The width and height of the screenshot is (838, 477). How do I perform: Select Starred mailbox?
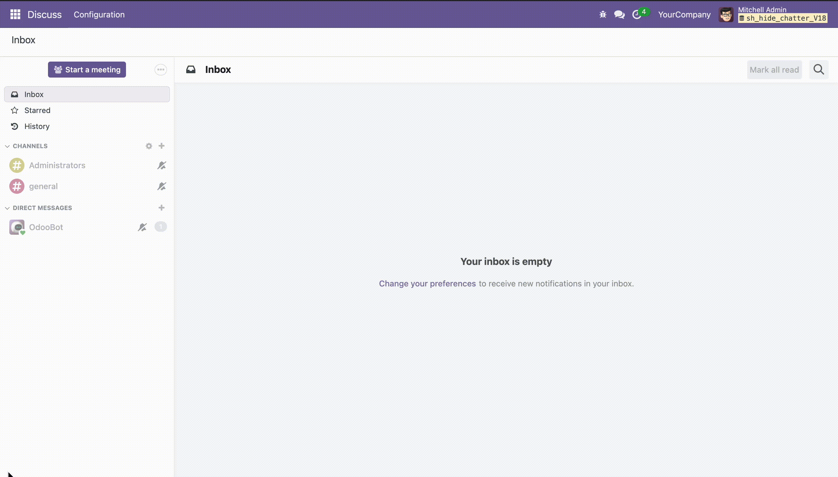tap(87, 110)
